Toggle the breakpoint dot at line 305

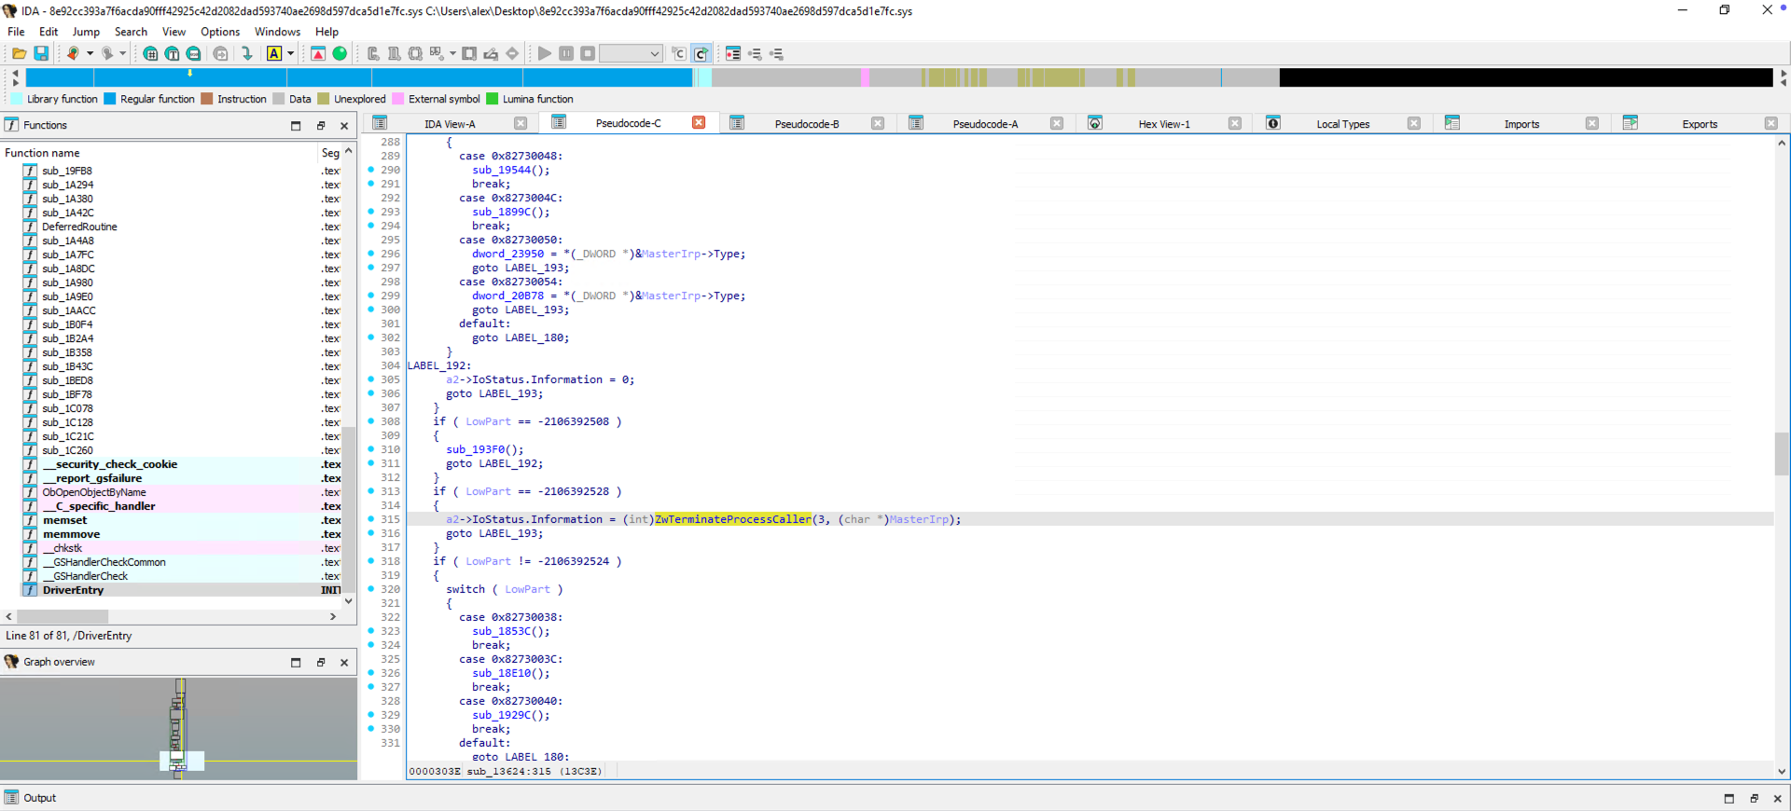371,379
